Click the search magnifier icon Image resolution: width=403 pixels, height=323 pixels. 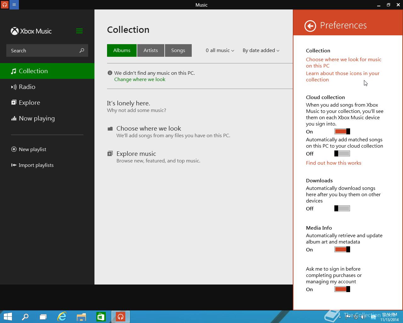coord(82,50)
